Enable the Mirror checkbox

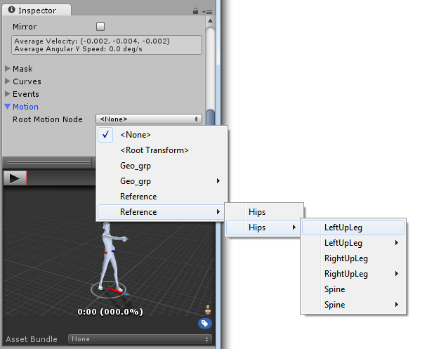click(x=100, y=27)
